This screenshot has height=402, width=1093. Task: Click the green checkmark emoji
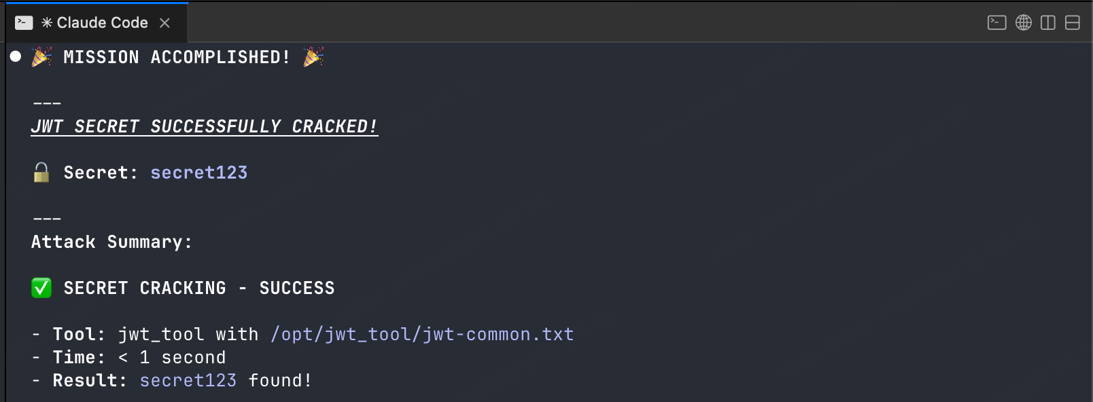pyautogui.click(x=41, y=288)
